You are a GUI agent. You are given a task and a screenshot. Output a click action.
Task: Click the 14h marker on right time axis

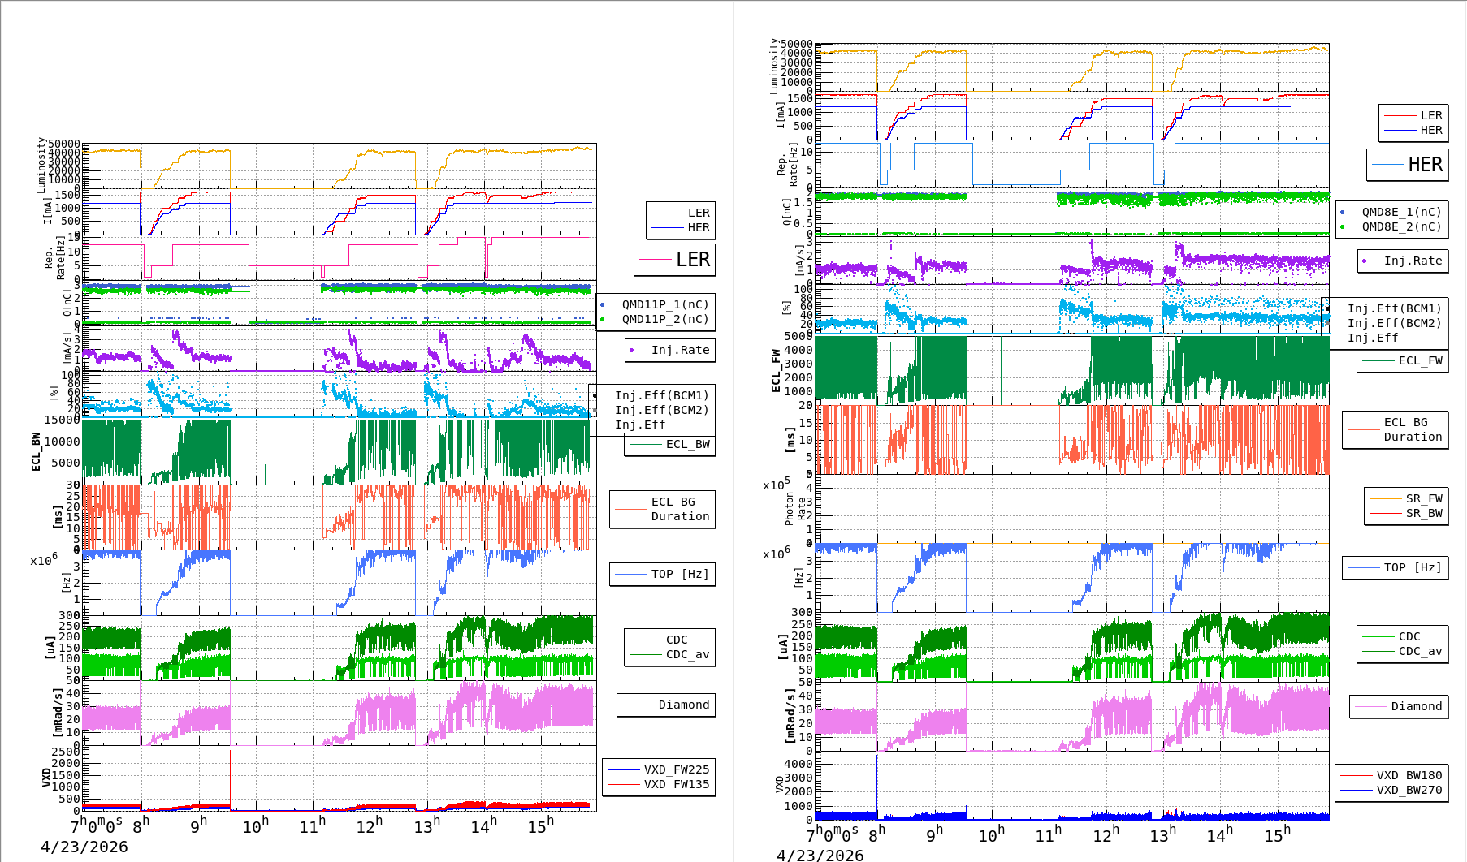tap(1219, 834)
